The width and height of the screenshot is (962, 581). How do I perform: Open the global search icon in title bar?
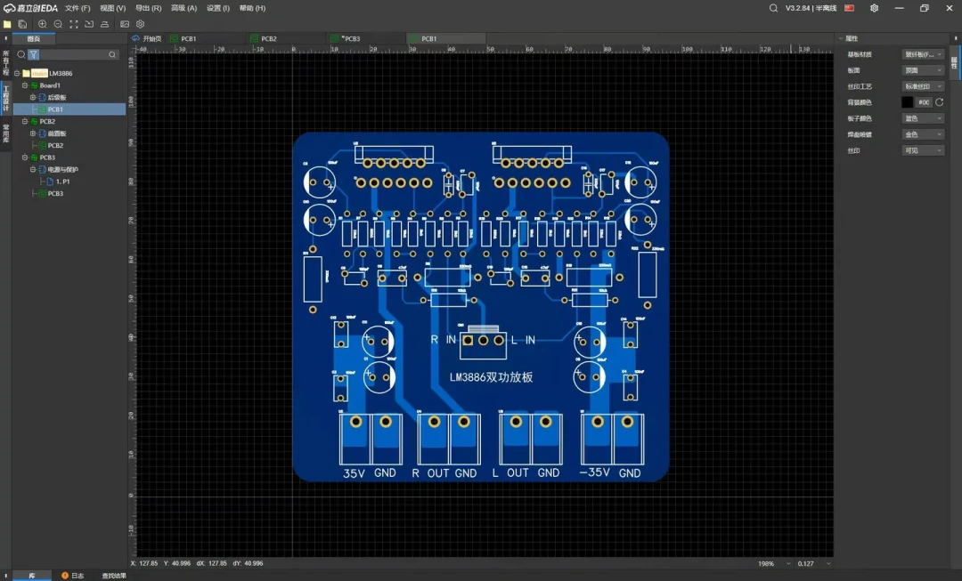click(x=774, y=8)
